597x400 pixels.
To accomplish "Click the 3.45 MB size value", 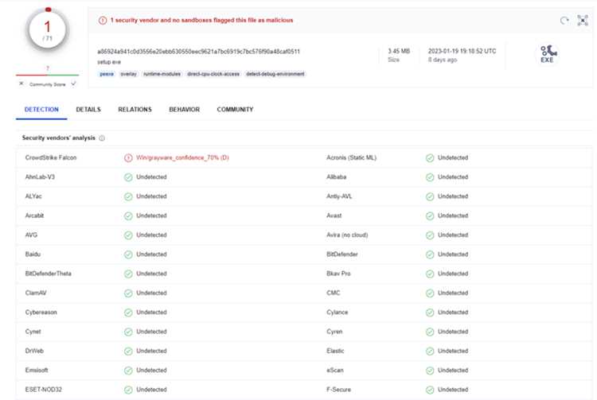I will click(x=399, y=51).
